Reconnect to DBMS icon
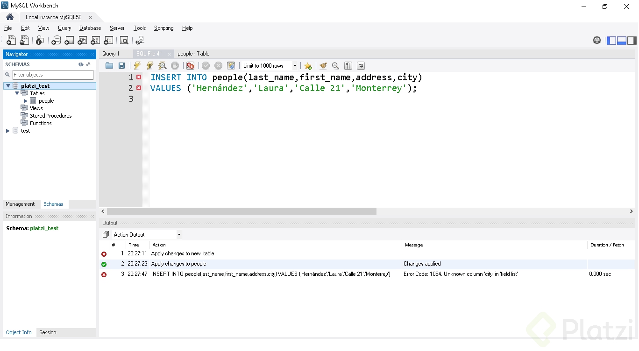The image size is (639, 351). pyautogui.click(x=140, y=41)
